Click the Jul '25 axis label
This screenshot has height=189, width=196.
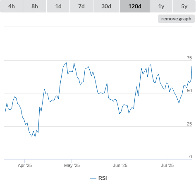[167, 165]
